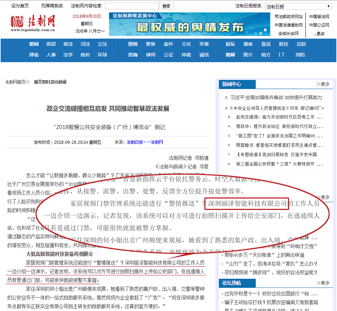The width and height of the screenshot is (337, 311).
Task: Open 法学 navigation item
Action: (x=68, y=55)
